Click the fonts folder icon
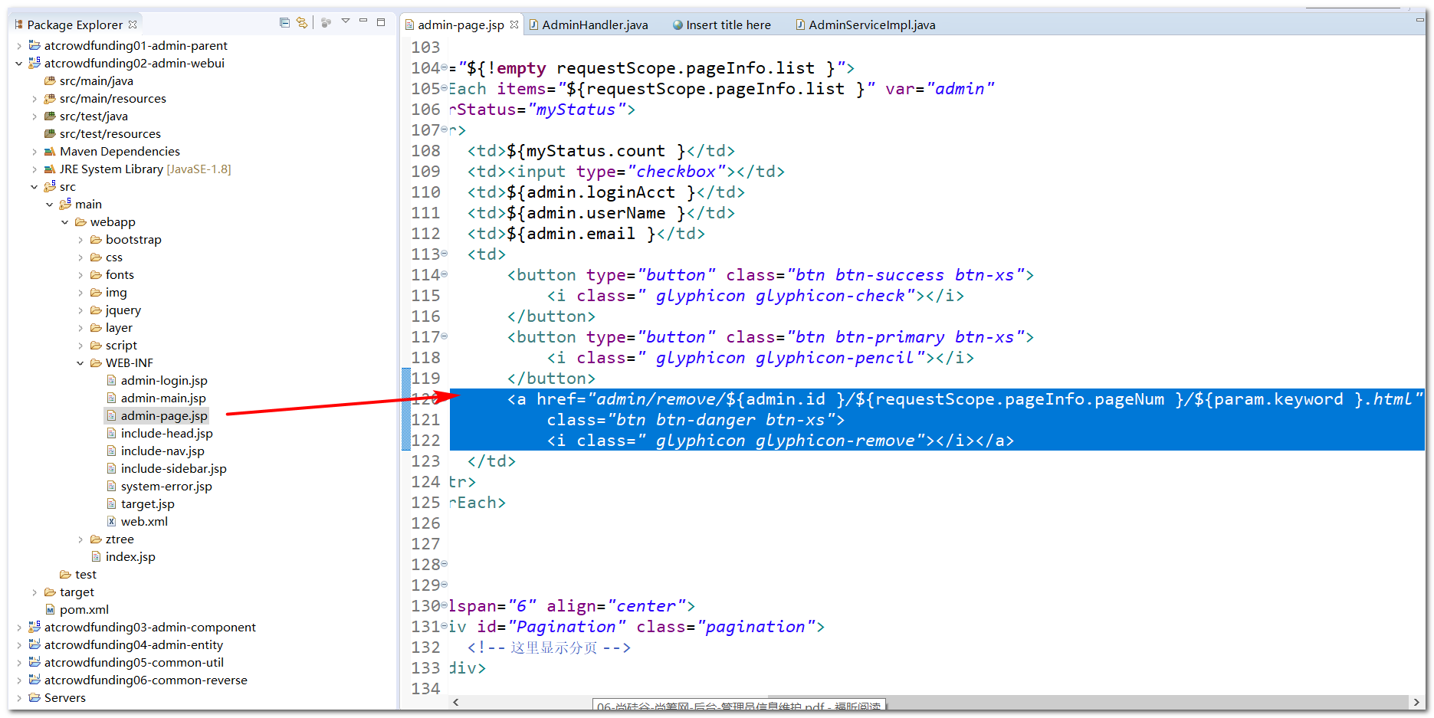1434x718 pixels. [x=96, y=275]
